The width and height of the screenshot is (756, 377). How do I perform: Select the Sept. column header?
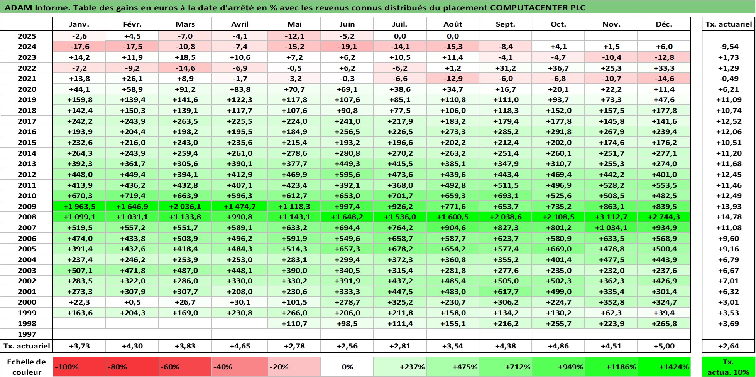coord(506,24)
